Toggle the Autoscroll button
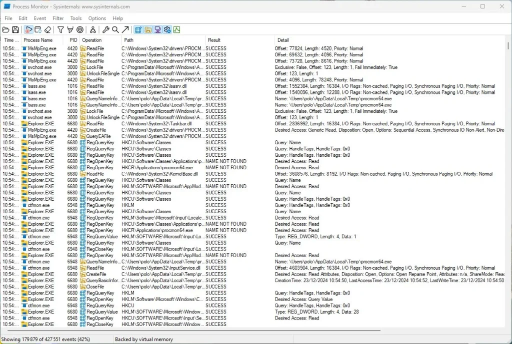 pyautogui.click(x=38, y=30)
